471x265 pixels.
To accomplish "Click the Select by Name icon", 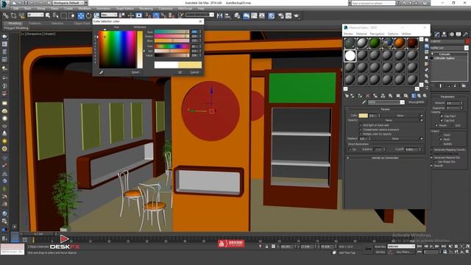I will point(56,15).
